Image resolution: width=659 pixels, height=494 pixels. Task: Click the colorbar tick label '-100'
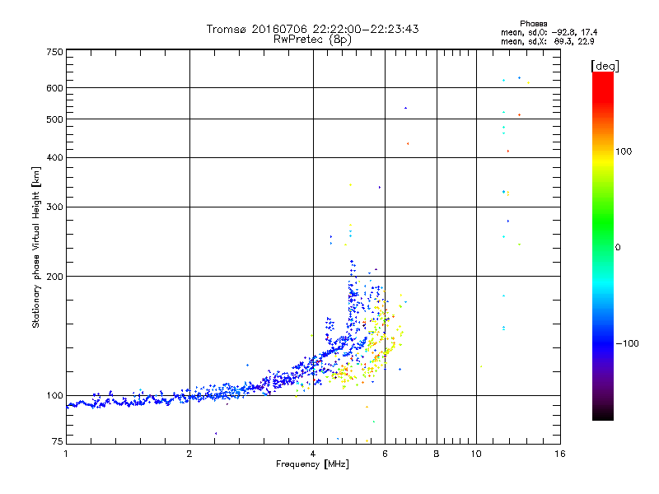(x=627, y=343)
